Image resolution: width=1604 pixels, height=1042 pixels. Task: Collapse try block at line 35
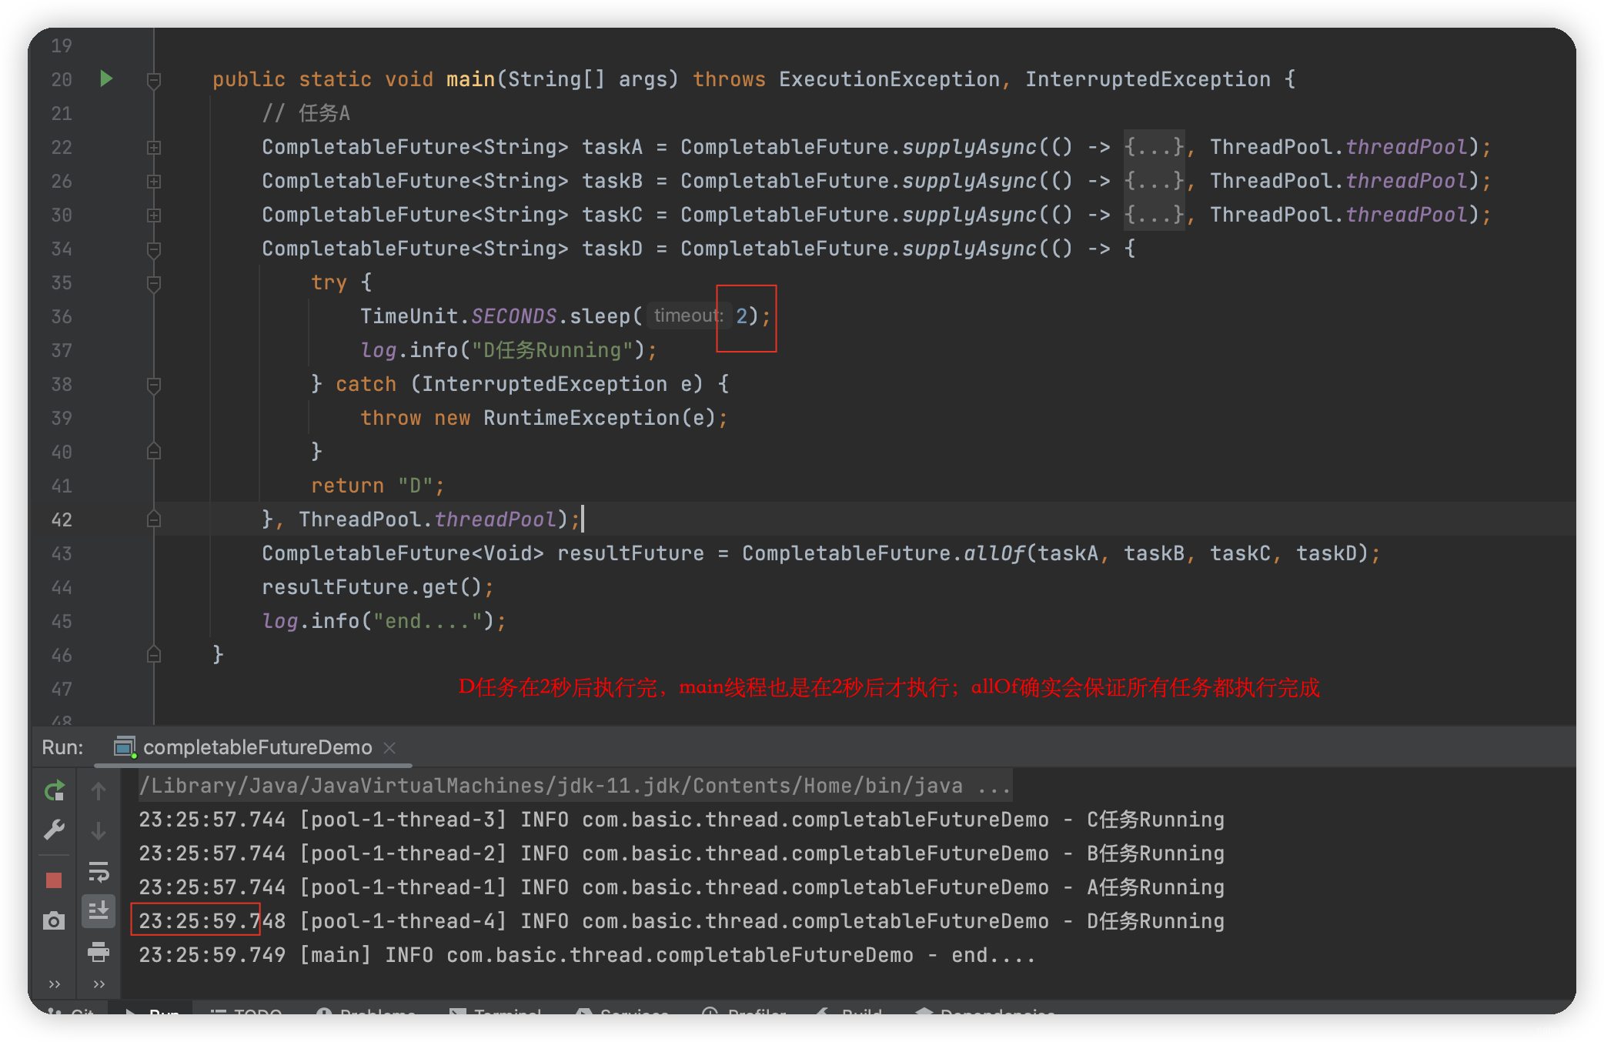[x=154, y=282]
